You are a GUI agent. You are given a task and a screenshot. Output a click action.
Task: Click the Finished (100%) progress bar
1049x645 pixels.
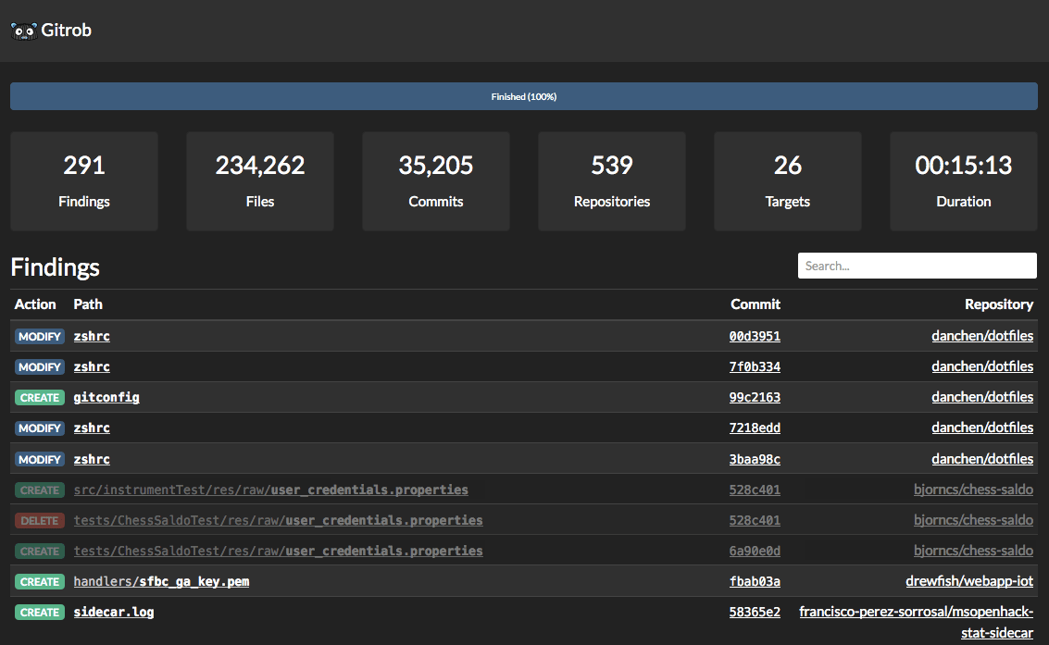[524, 96]
